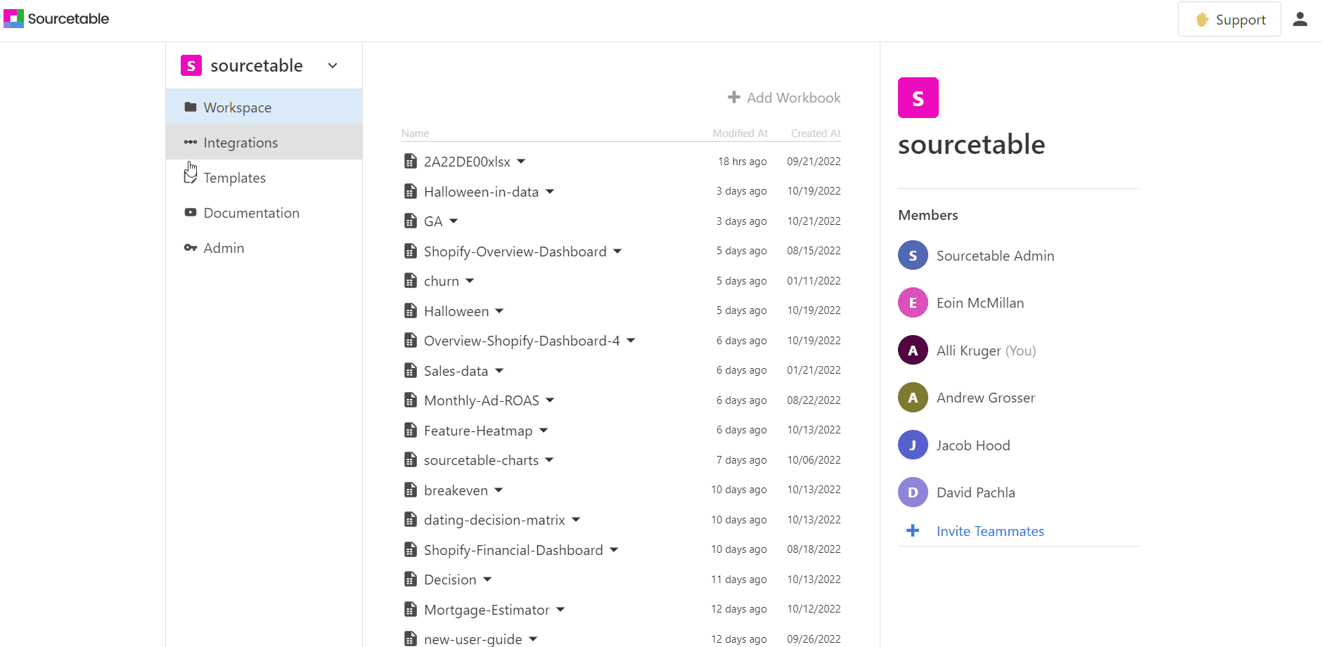Click the Members heading
The width and height of the screenshot is (1322, 647).
click(928, 215)
